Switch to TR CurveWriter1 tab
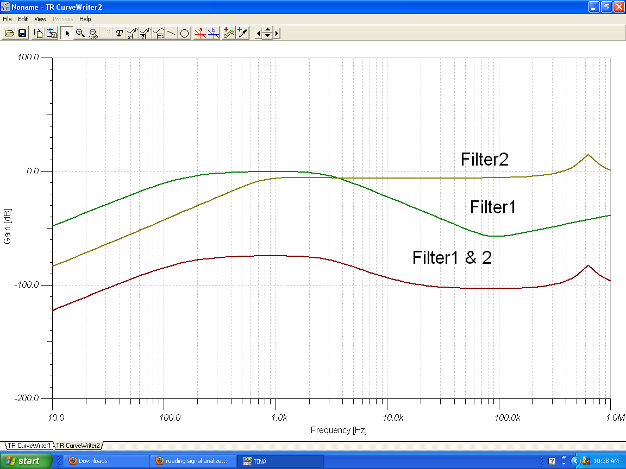This screenshot has width=626, height=469. pyautogui.click(x=29, y=446)
